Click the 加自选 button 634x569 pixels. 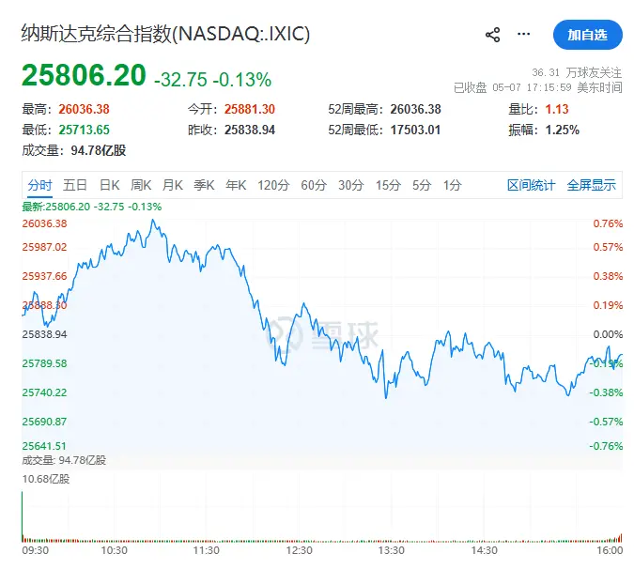coord(587,35)
